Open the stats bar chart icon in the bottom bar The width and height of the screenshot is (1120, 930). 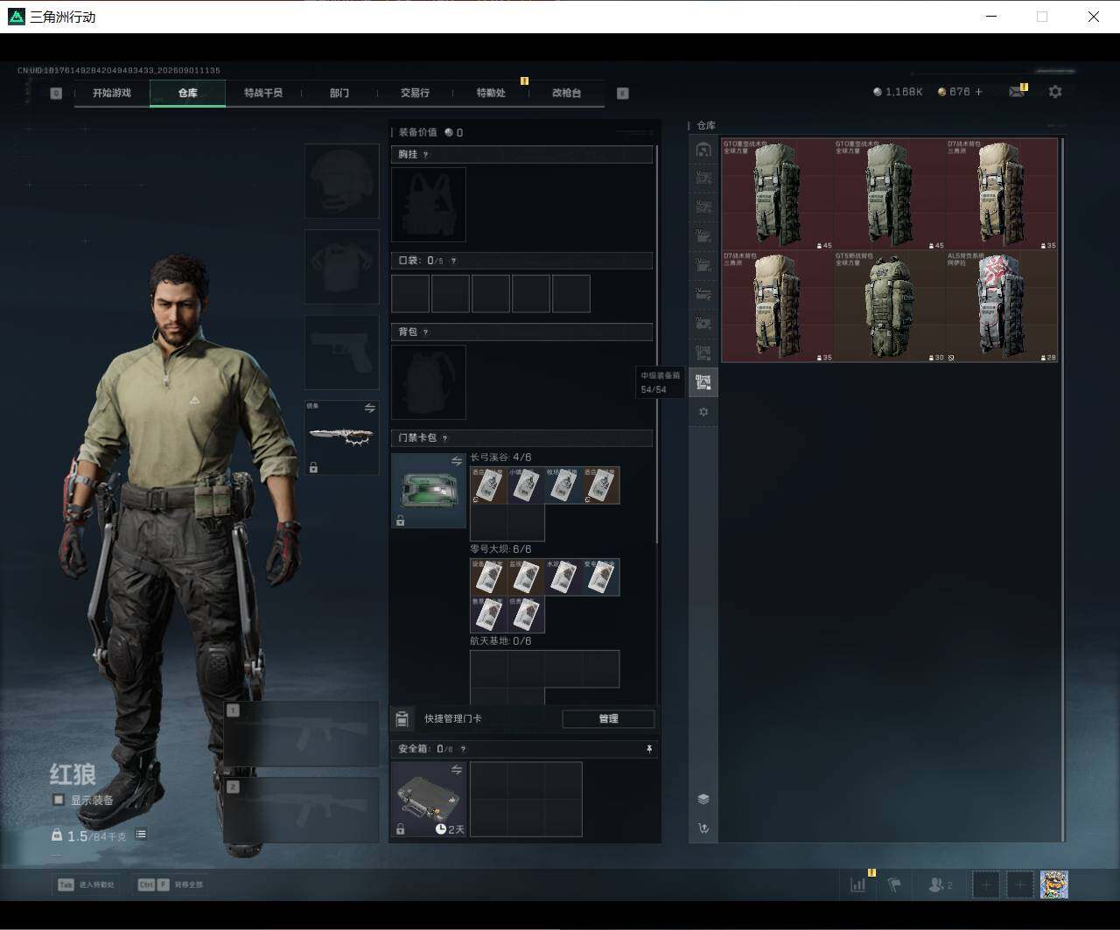click(857, 885)
